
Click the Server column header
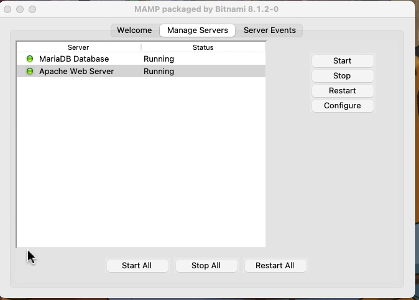78,47
